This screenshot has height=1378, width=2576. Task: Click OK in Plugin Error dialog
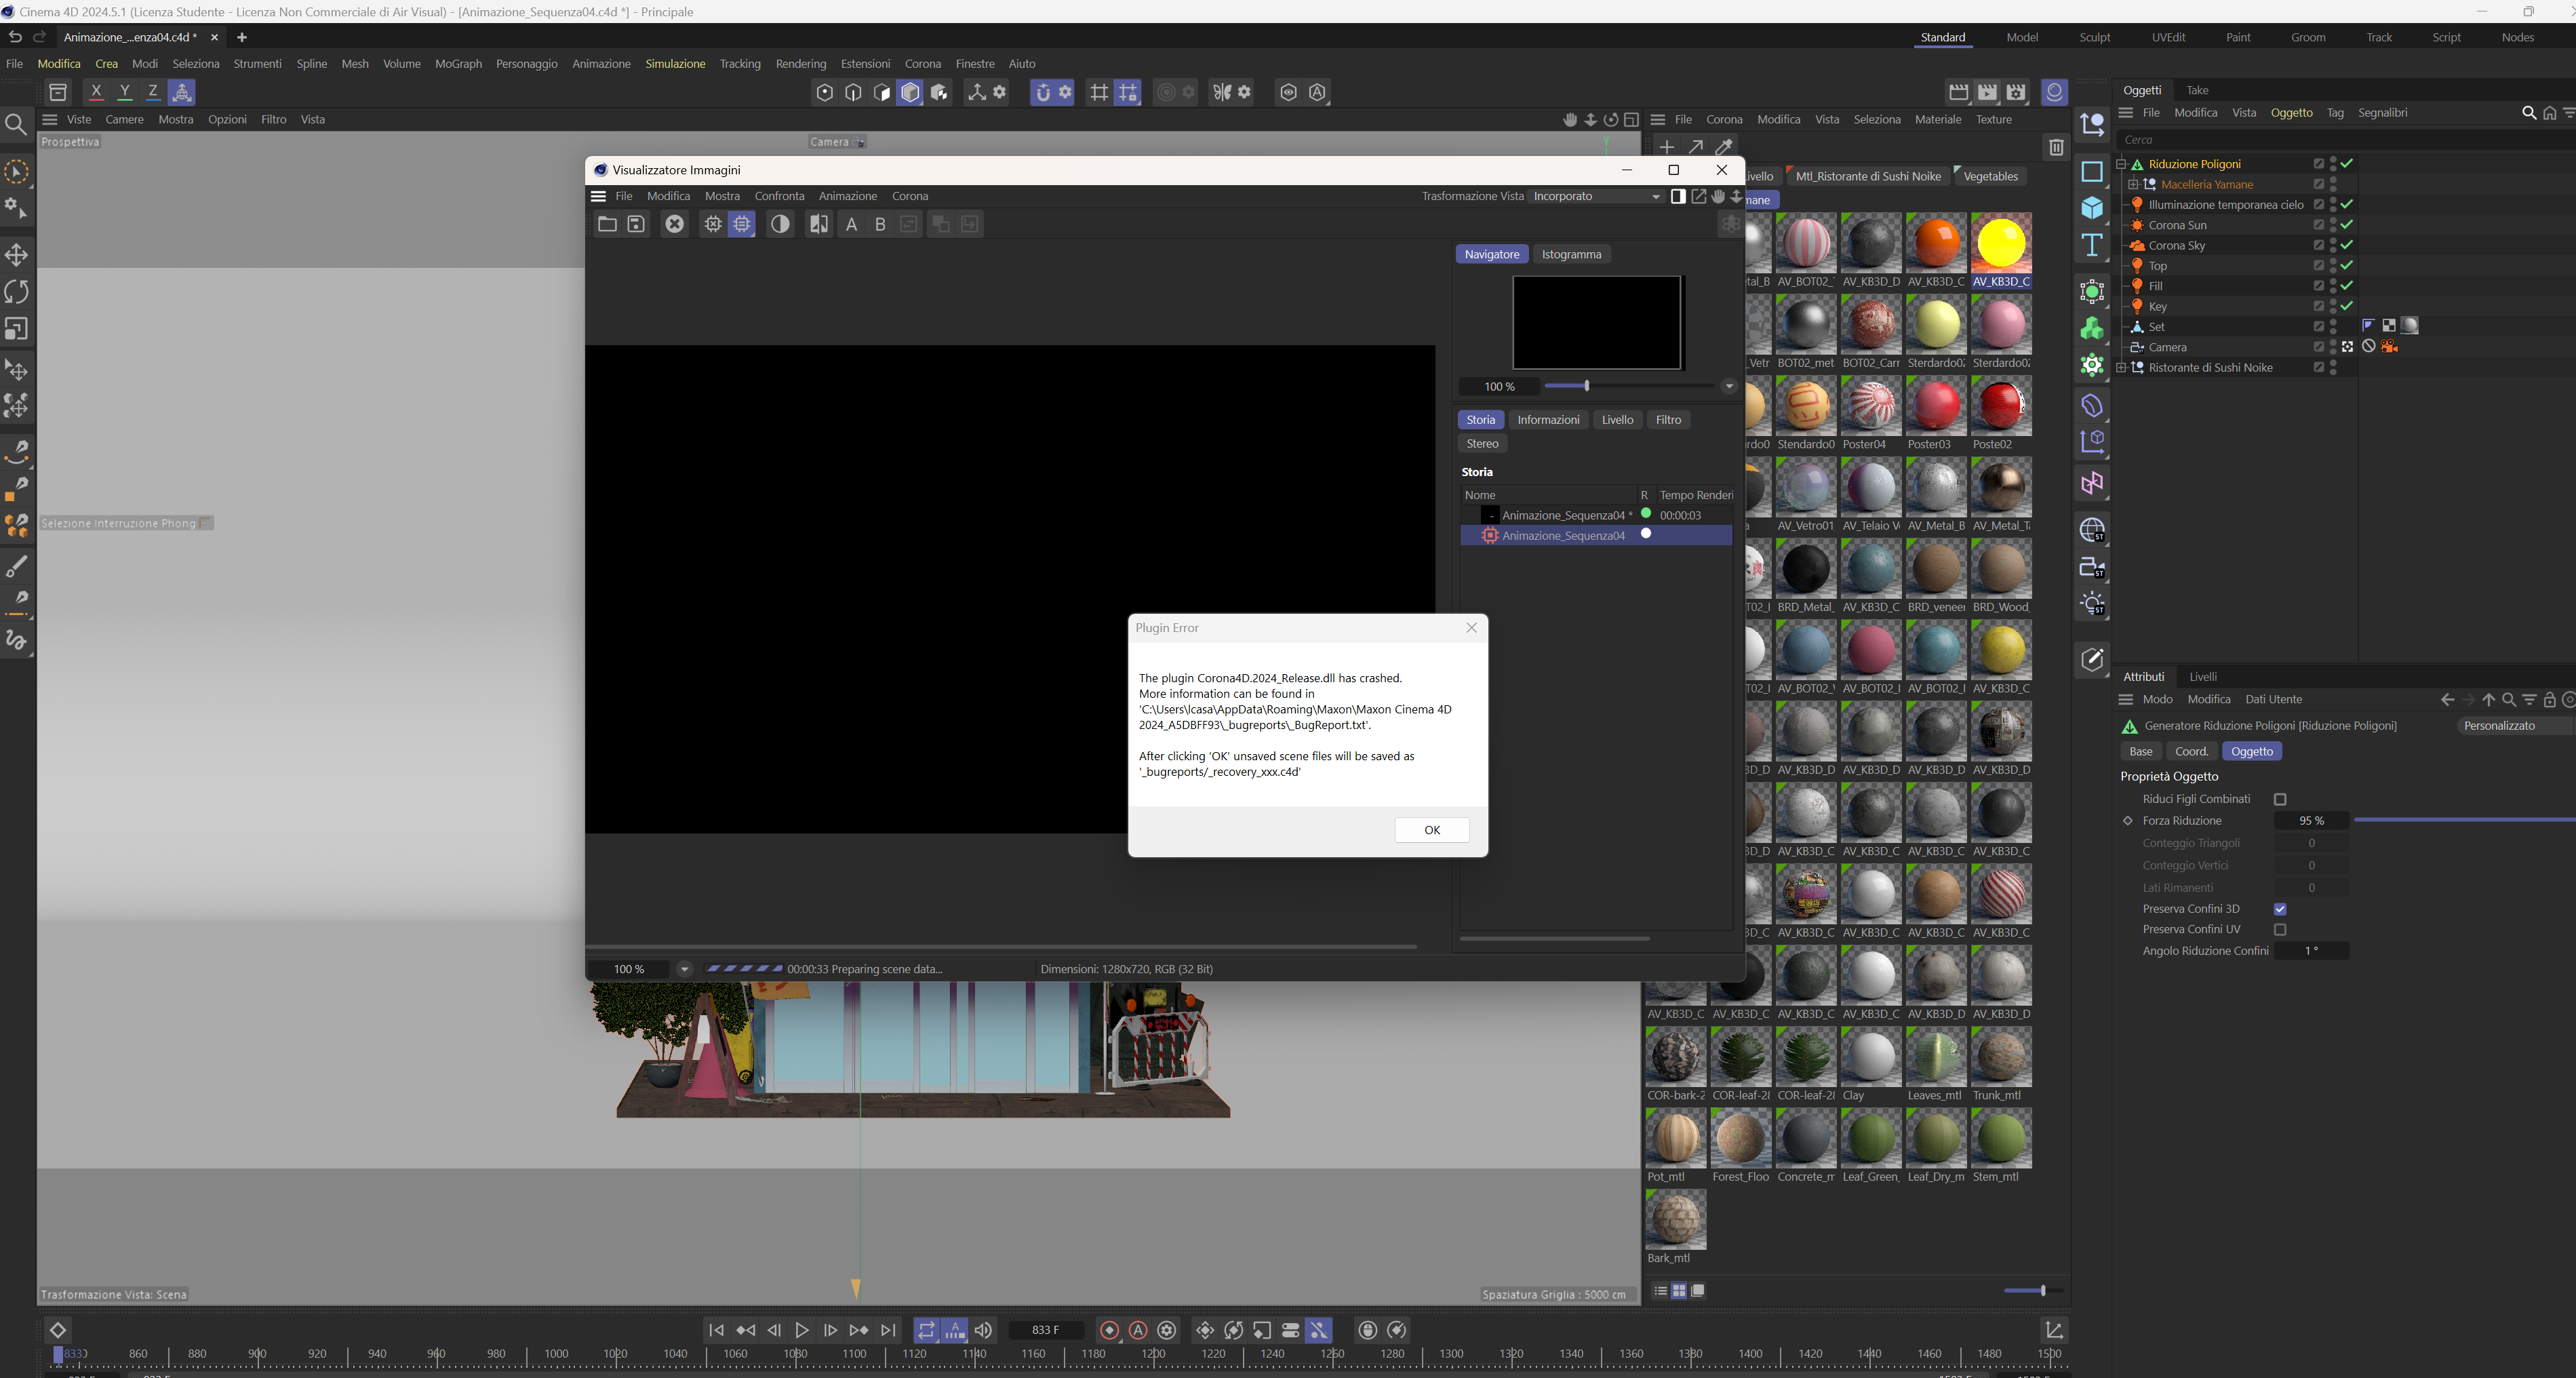pyautogui.click(x=1431, y=830)
